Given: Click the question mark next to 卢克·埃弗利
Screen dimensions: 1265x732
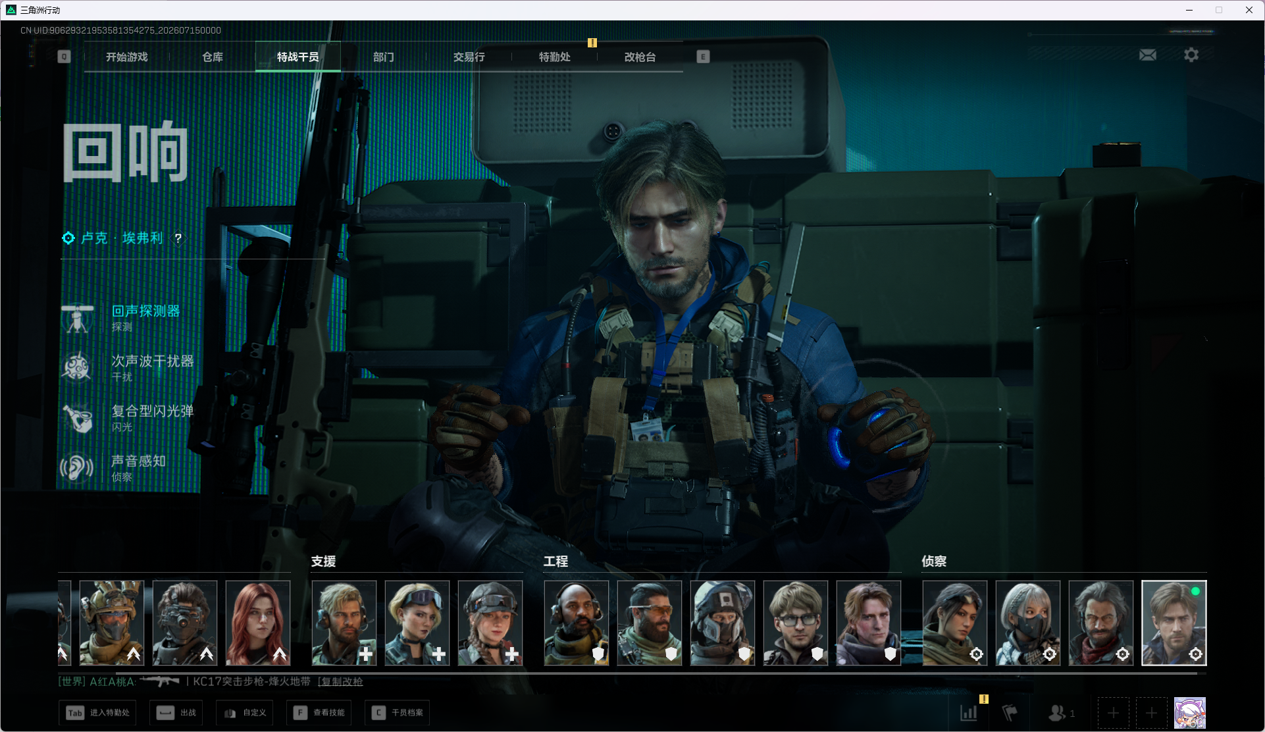Looking at the screenshot, I should tap(178, 238).
